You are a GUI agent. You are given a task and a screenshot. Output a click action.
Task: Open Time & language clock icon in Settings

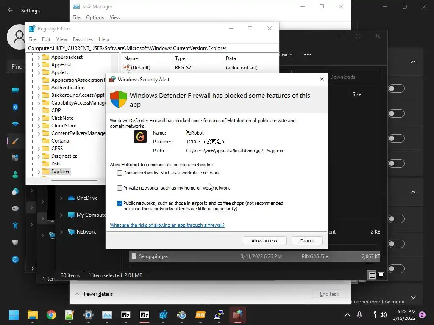click(15, 192)
